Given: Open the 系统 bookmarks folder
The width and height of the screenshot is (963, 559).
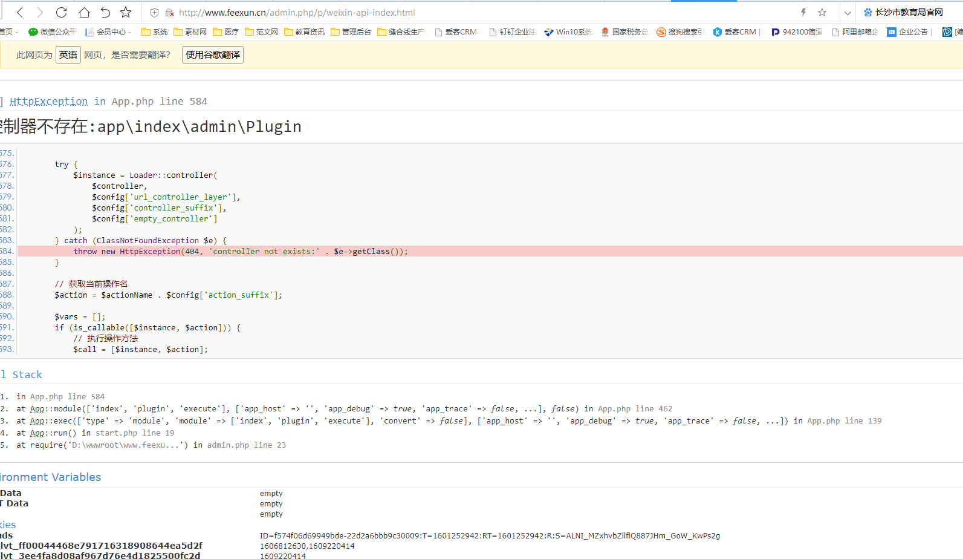Looking at the screenshot, I should (155, 32).
